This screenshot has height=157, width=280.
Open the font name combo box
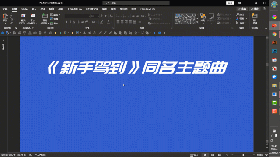pos(77,16)
